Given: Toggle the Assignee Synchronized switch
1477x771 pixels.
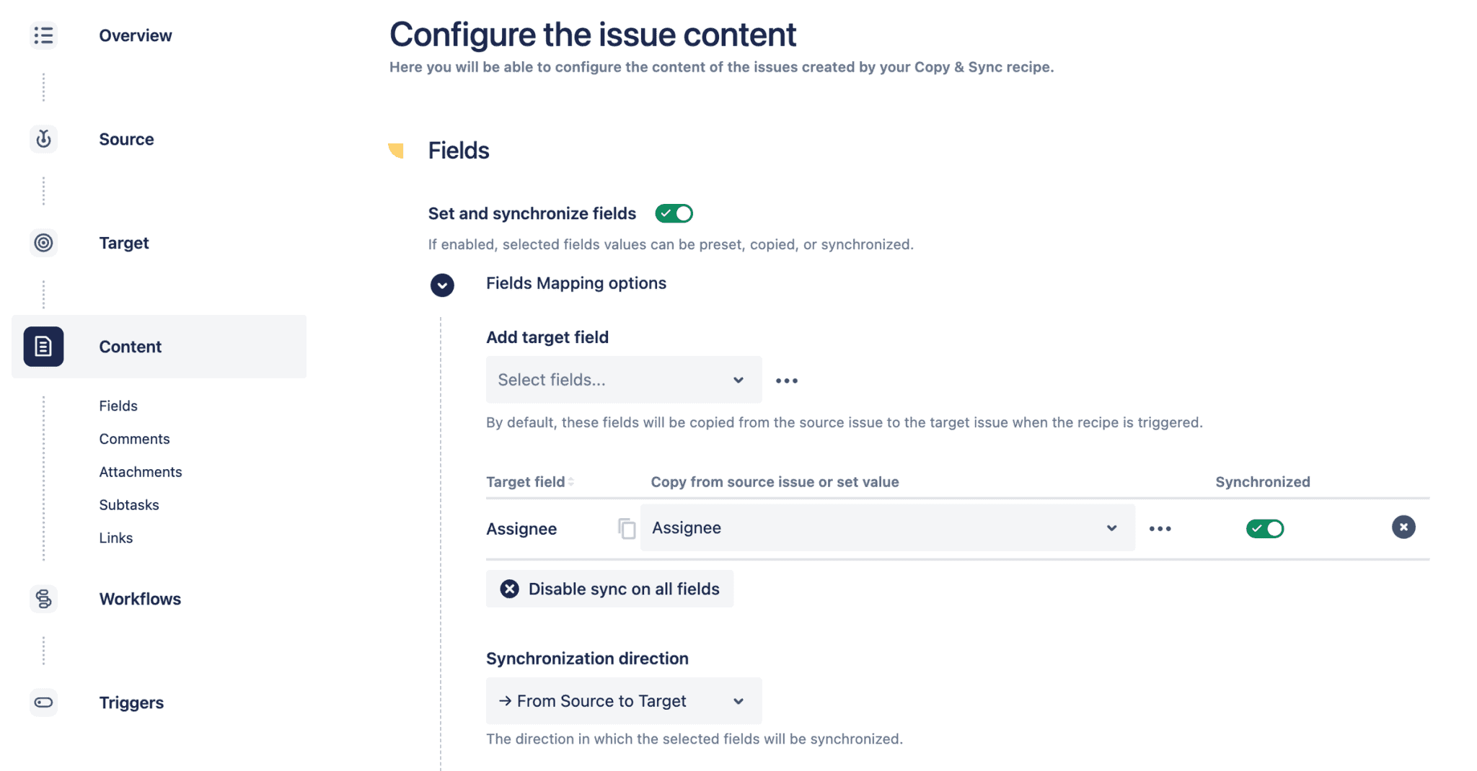Looking at the screenshot, I should point(1265,528).
